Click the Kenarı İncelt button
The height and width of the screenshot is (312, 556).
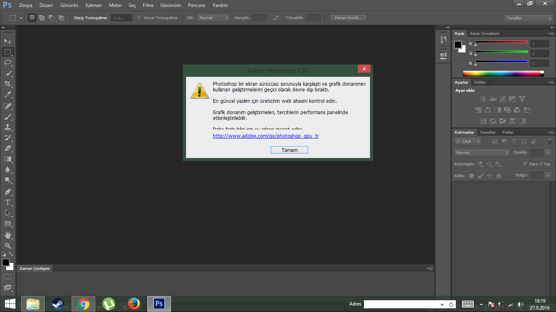click(348, 18)
